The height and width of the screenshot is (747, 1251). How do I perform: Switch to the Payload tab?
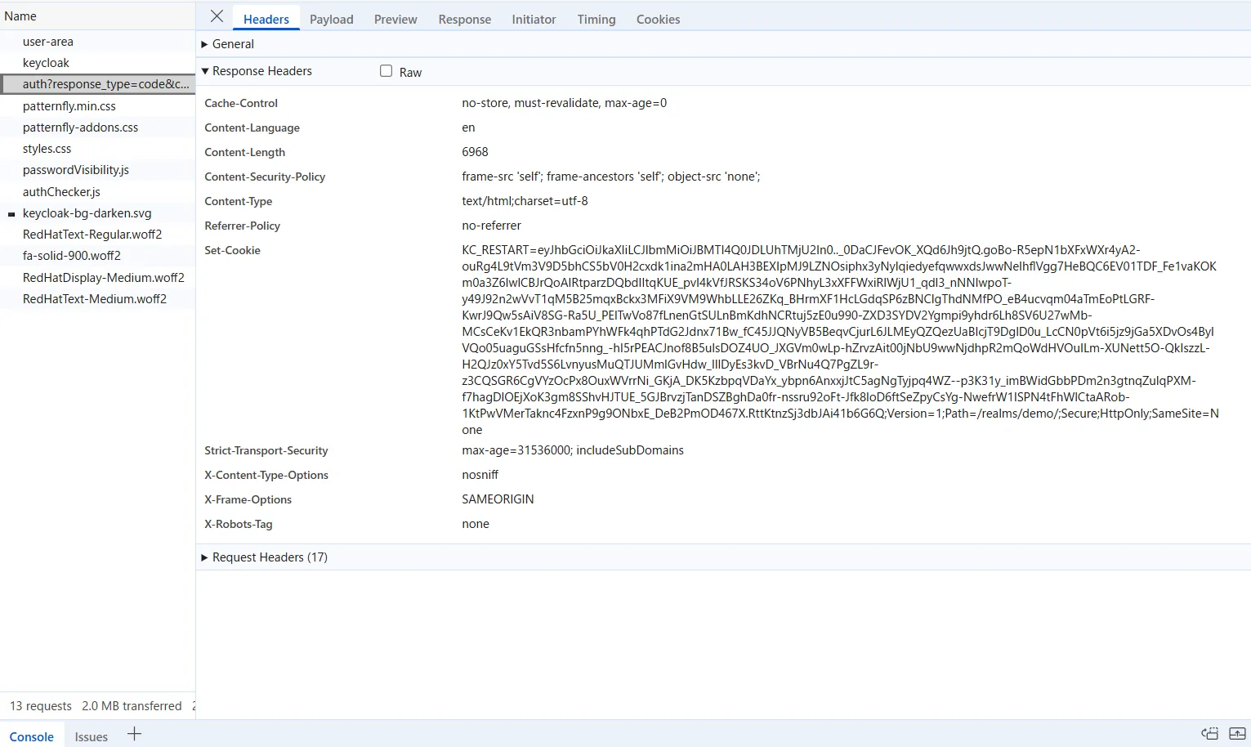tap(331, 20)
